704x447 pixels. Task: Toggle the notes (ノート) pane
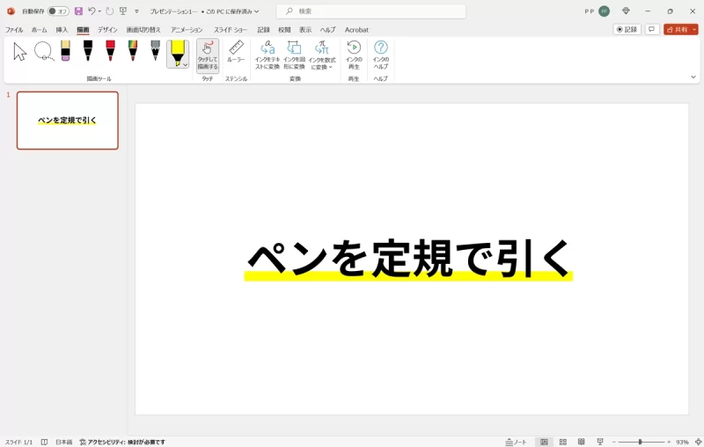[516, 442]
